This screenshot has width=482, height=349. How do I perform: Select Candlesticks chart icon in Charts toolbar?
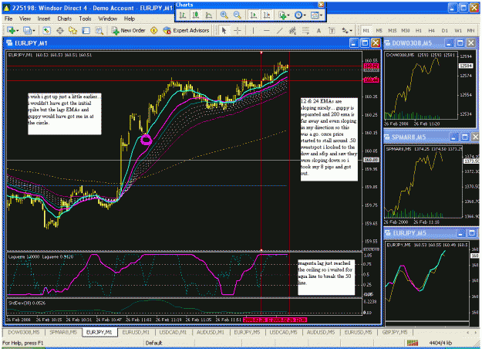point(196,15)
